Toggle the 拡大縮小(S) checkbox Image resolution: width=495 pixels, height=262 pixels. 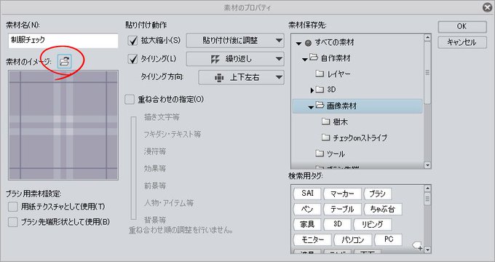point(132,41)
